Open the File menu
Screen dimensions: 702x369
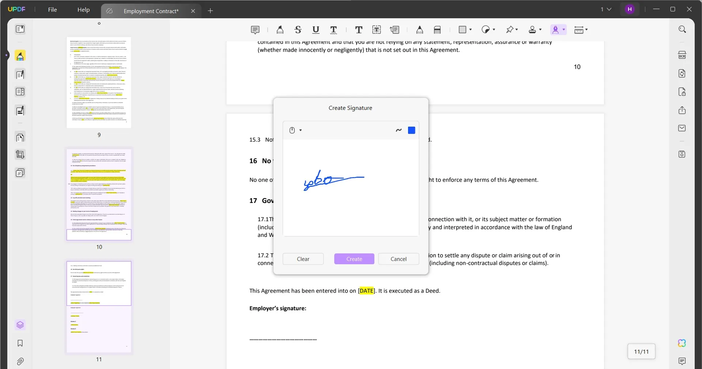tap(52, 10)
